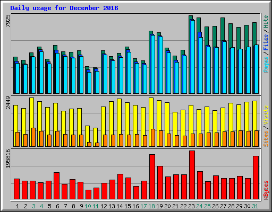Click day label 2 on x-axis
This screenshot has width=272, height=212.
(x=25, y=206)
